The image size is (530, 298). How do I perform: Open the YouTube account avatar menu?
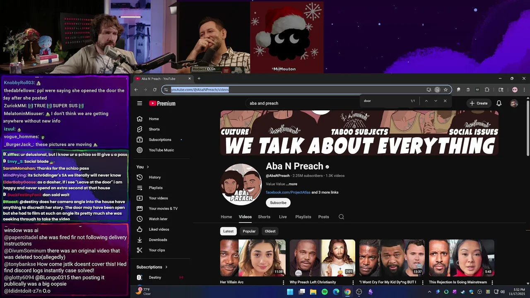[x=514, y=103]
